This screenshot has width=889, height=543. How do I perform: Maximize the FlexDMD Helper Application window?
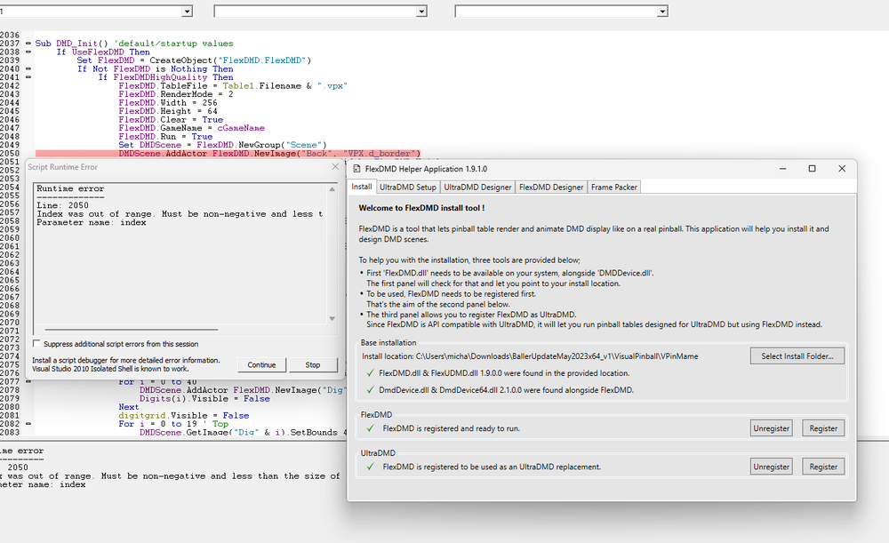point(812,168)
